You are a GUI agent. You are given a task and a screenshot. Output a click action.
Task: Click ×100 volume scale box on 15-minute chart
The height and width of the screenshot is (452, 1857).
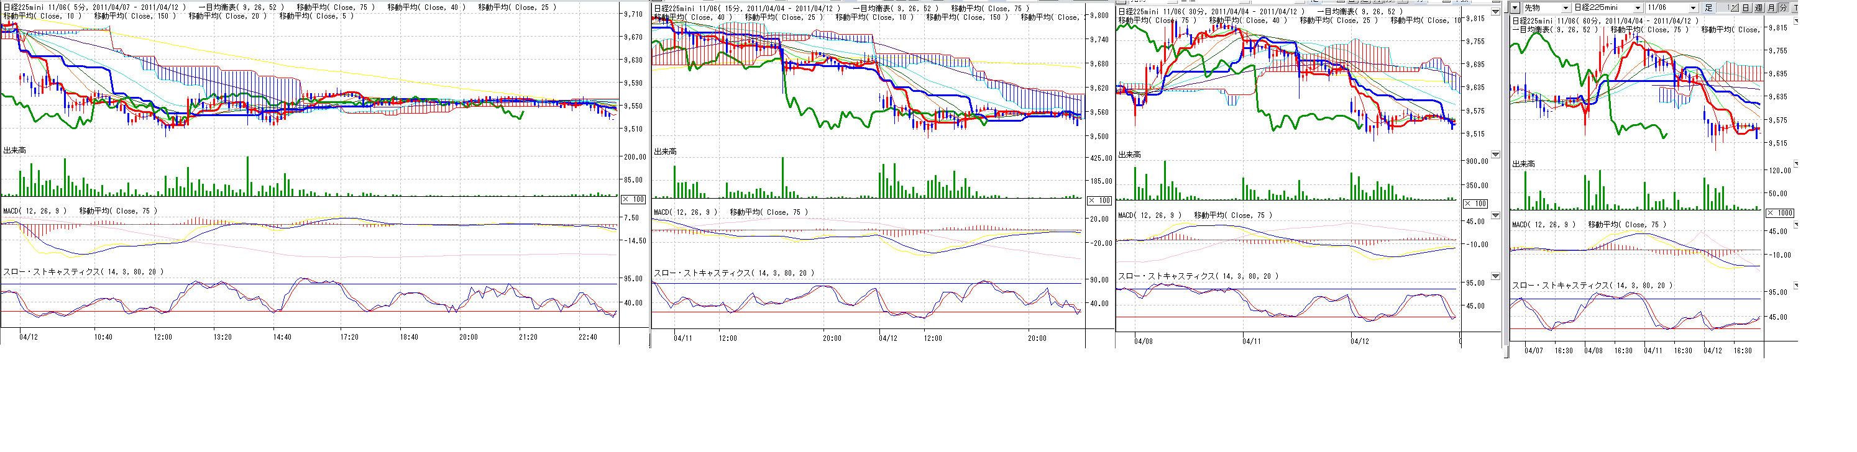pos(1099,201)
